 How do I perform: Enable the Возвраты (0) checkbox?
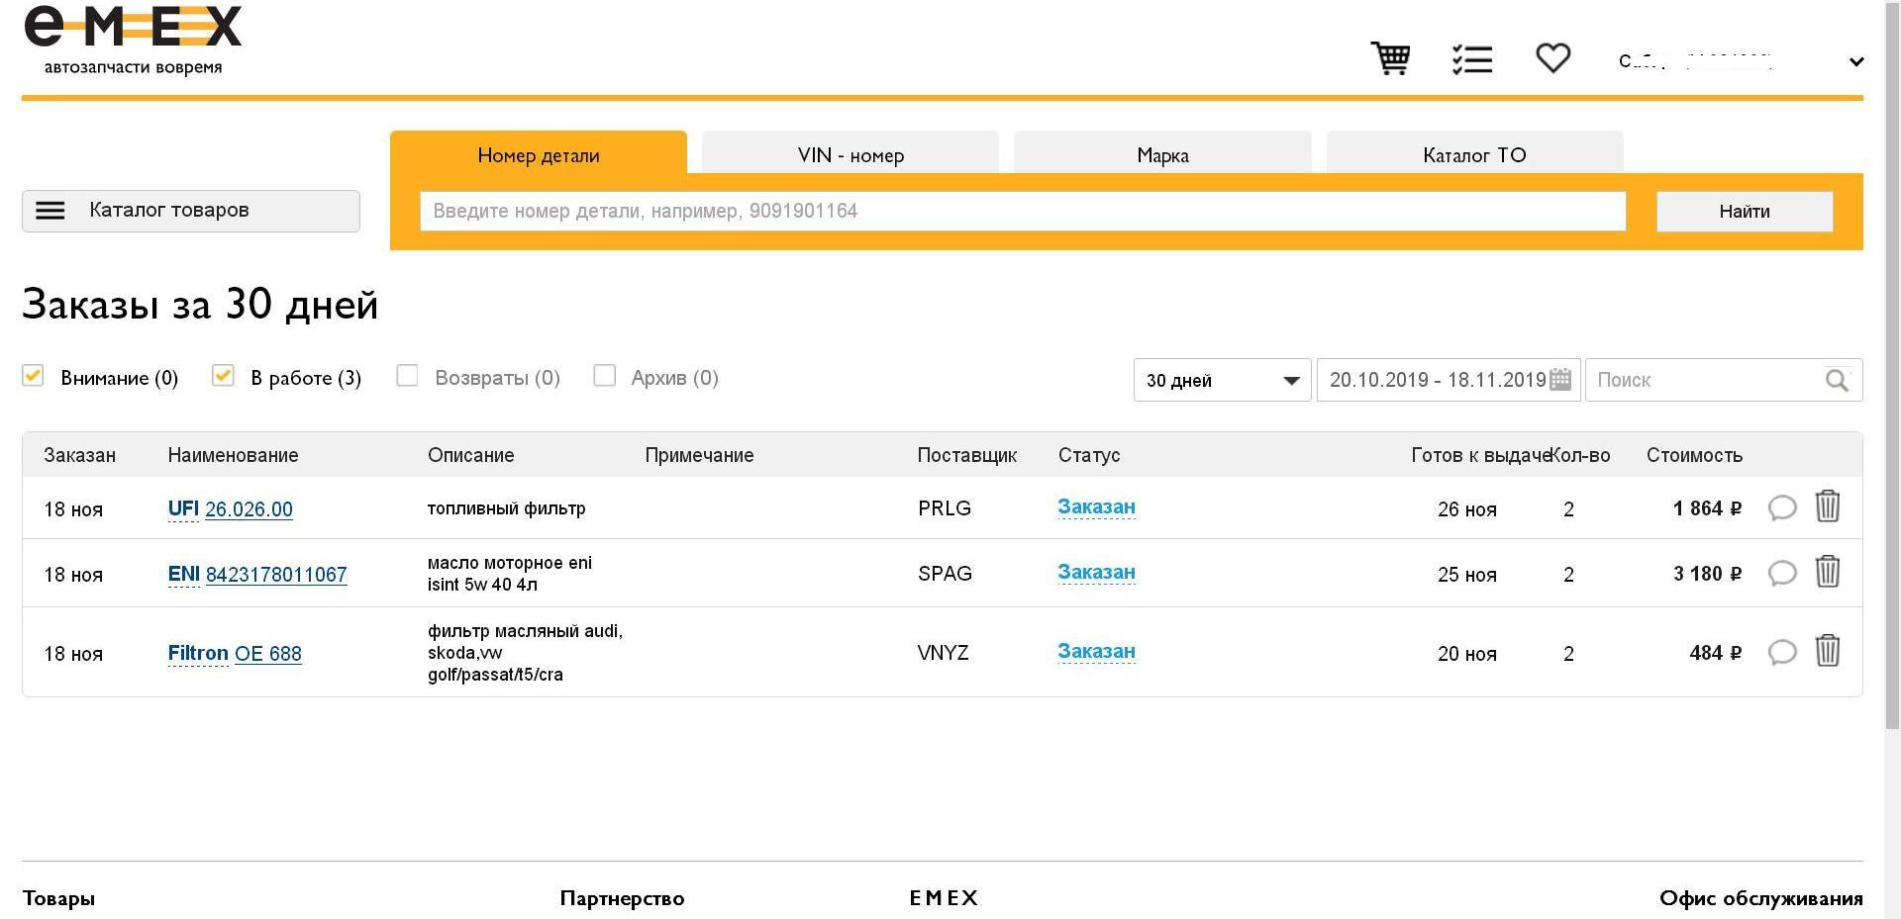407,376
